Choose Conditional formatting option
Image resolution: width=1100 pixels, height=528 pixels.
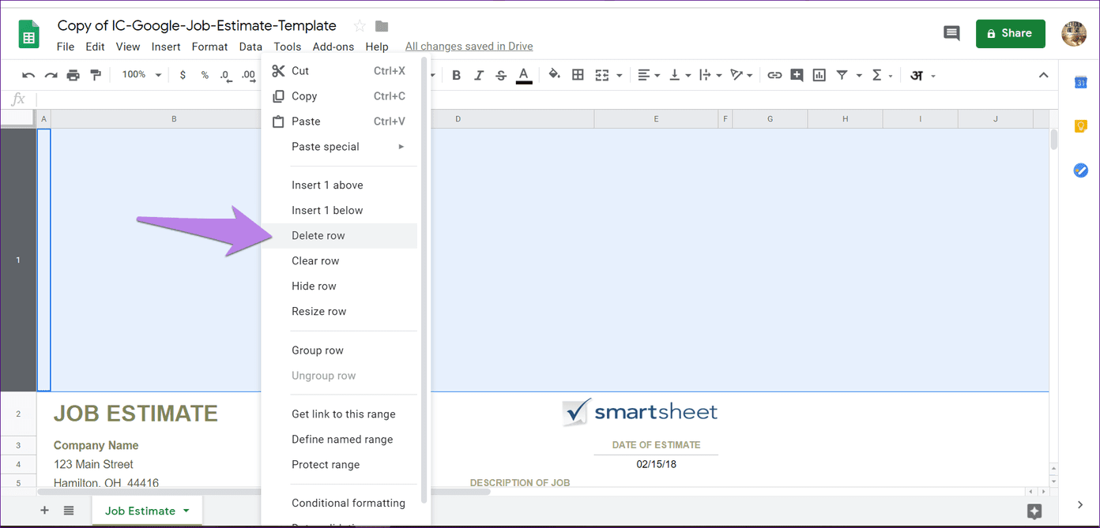(x=340, y=503)
